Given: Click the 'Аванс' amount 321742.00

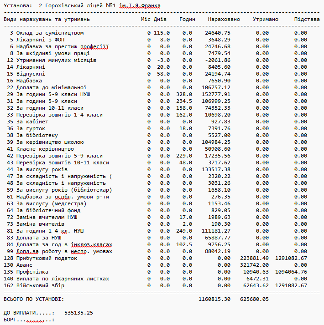Looking at the screenshot, I should click(254, 265).
